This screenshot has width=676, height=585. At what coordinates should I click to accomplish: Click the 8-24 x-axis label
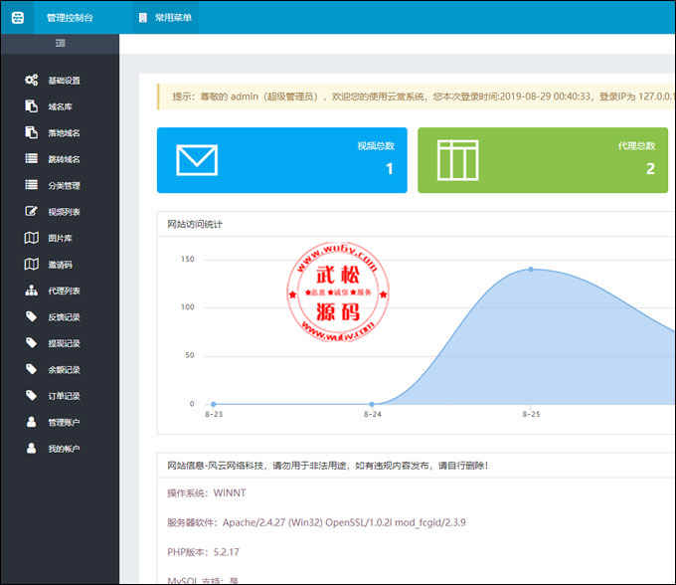click(373, 414)
